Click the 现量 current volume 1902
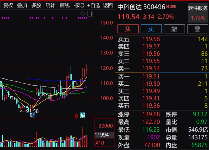 coord(153,137)
